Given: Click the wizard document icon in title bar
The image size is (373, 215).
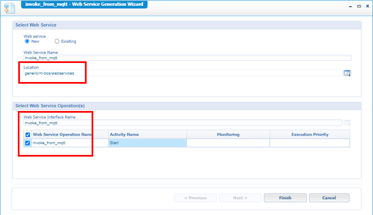Looking at the screenshot, I should [x=10, y=8].
